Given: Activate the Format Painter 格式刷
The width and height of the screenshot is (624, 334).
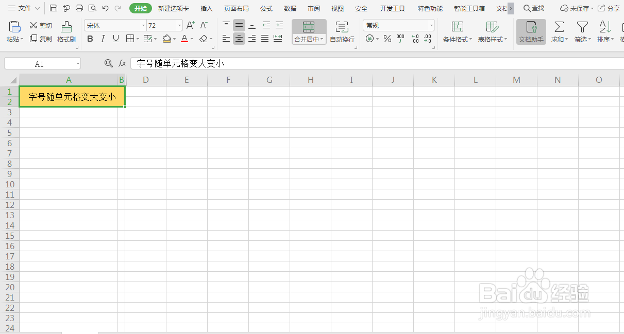Looking at the screenshot, I should 66,32.
